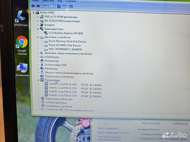190x142 pixels.
Task: Select the Мониторы label text
Action: (x=51, y=69)
